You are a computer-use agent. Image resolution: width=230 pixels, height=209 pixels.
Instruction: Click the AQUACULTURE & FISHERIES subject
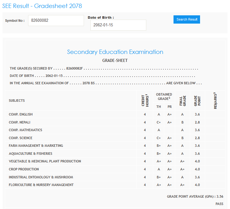[x=31, y=154]
